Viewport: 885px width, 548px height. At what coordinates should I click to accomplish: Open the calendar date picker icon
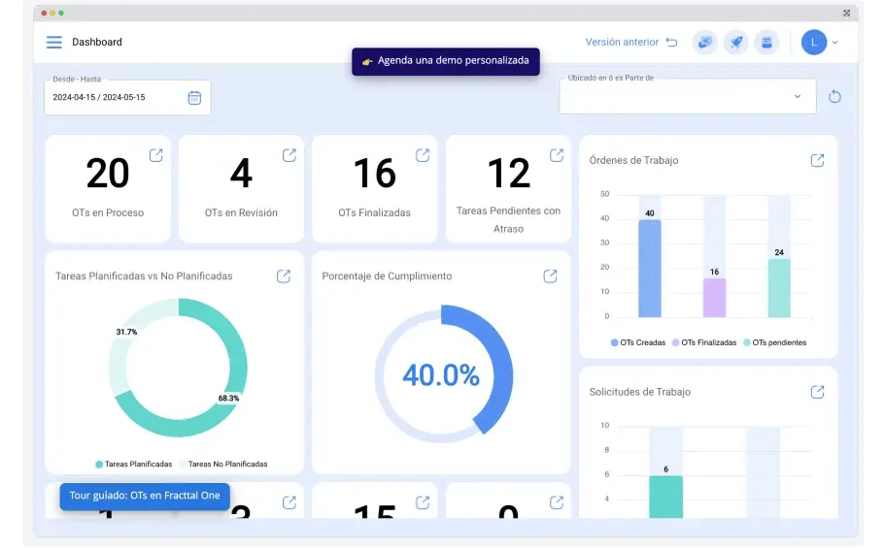click(194, 97)
